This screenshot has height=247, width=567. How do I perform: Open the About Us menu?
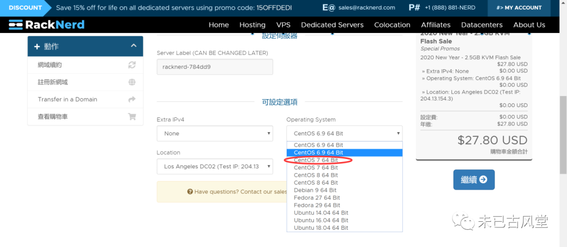[x=529, y=25]
